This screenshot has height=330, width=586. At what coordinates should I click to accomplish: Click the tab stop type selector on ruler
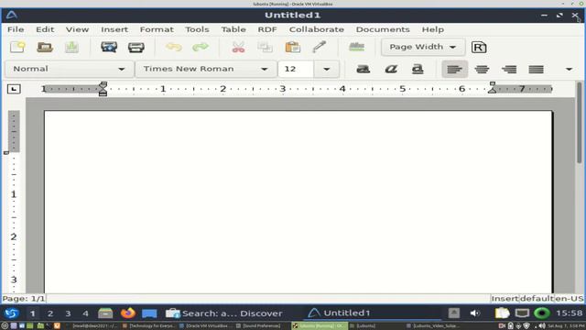[14, 89]
